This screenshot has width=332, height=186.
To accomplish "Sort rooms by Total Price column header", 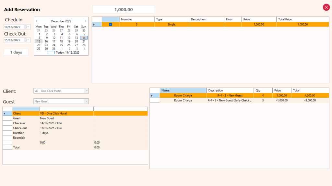I will 302,19.
